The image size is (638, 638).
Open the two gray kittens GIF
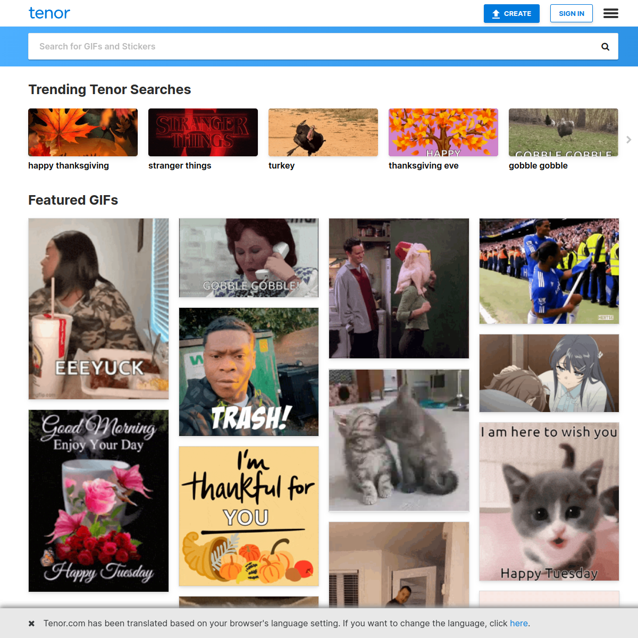[x=399, y=440]
